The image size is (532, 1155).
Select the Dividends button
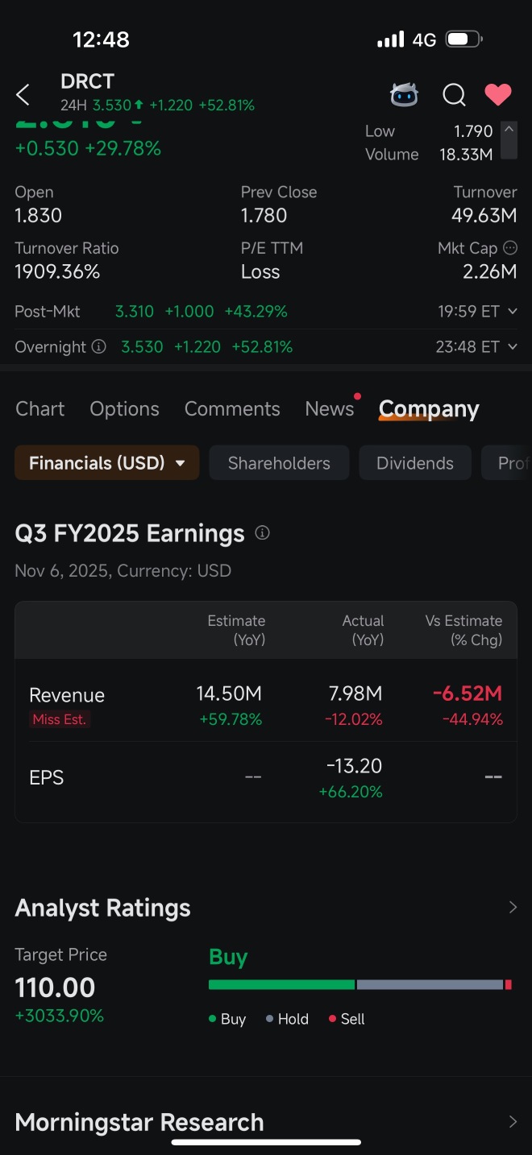click(415, 463)
